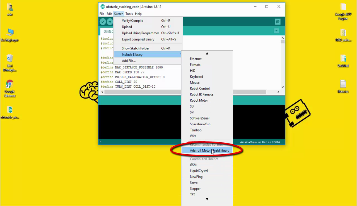The width and height of the screenshot is (357, 206).
Task: Click the Arduino logo in the title bar
Action: (x=102, y=6)
